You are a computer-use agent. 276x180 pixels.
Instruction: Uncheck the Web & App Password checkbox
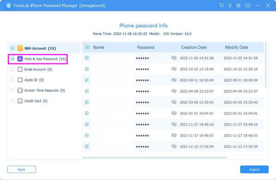click(12, 59)
